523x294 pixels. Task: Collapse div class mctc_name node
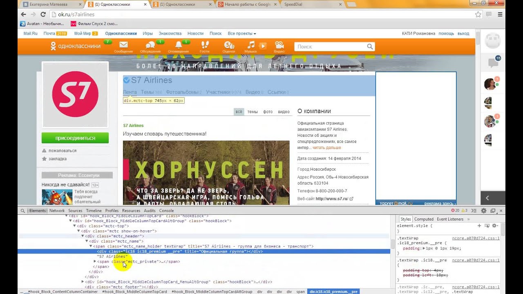(x=87, y=241)
